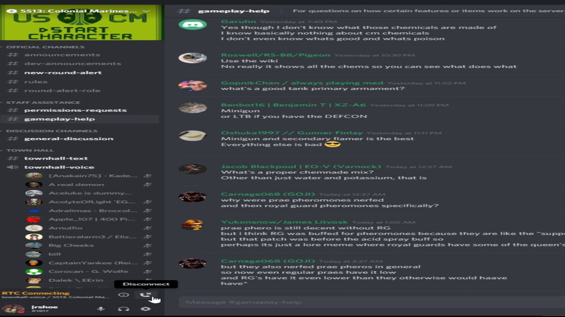Click Garuhn's Discord logo avatar
565x317 pixels.
pos(192,25)
